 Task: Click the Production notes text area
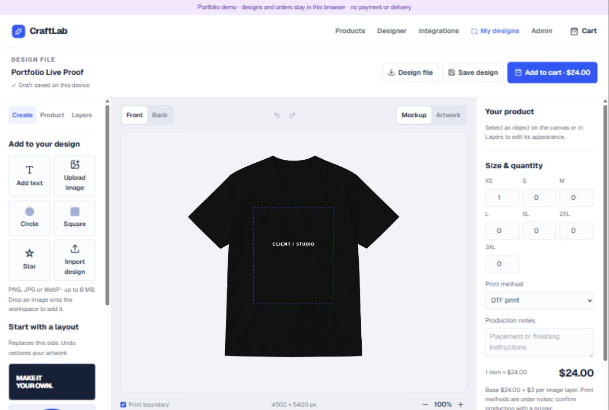click(x=539, y=343)
